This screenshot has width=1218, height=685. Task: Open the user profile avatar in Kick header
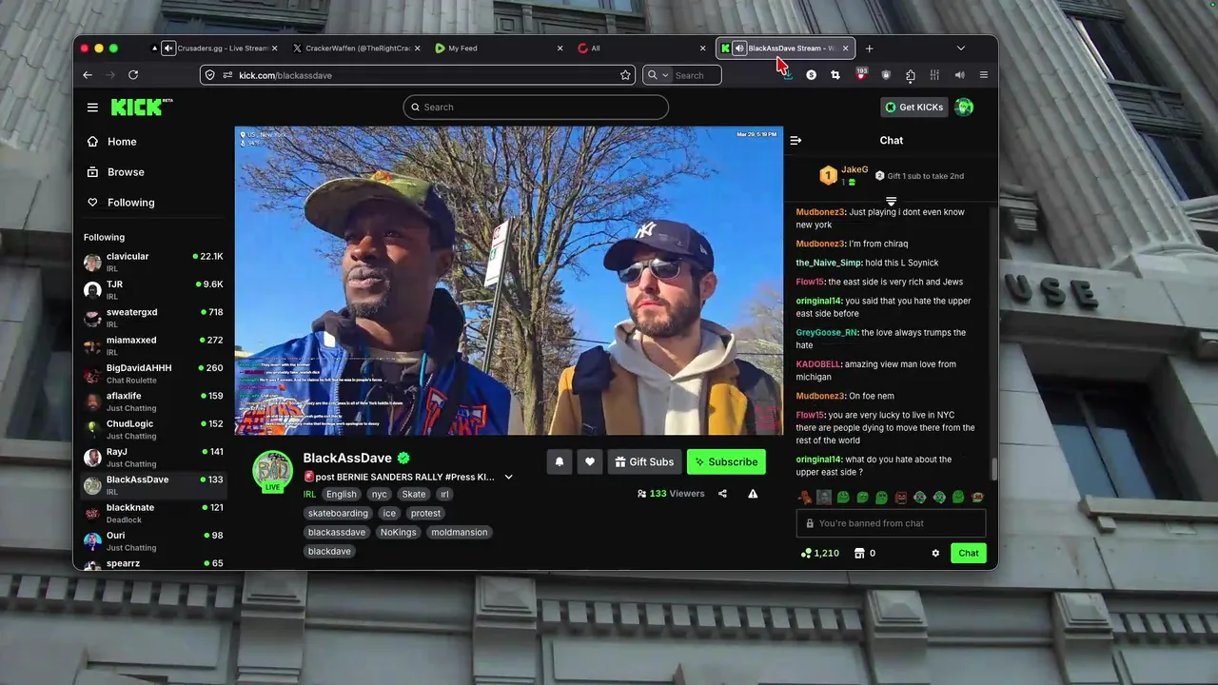[x=964, y=108]
